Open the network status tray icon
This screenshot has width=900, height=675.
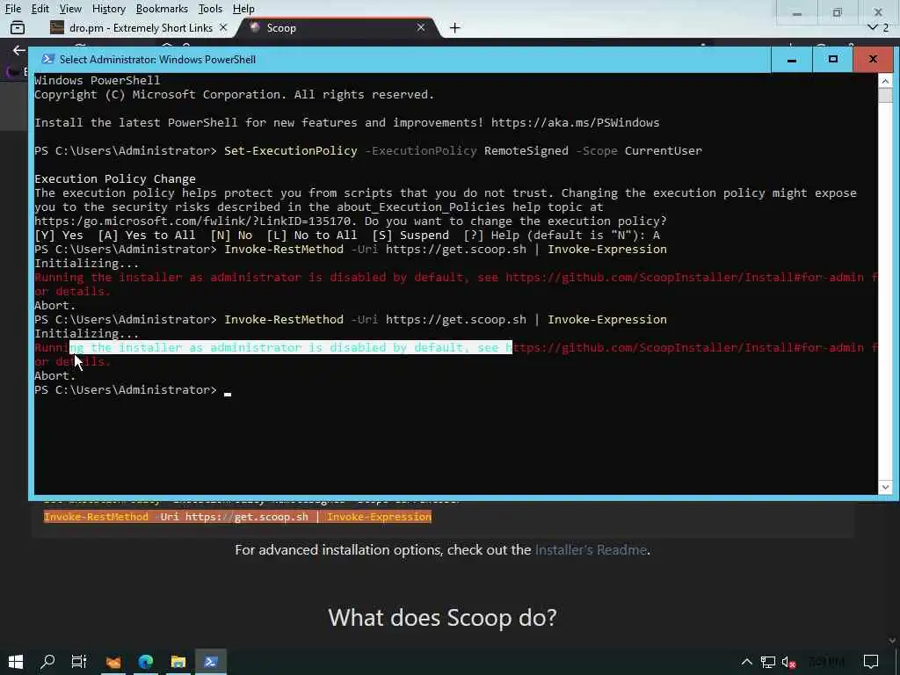coord(768,662)
